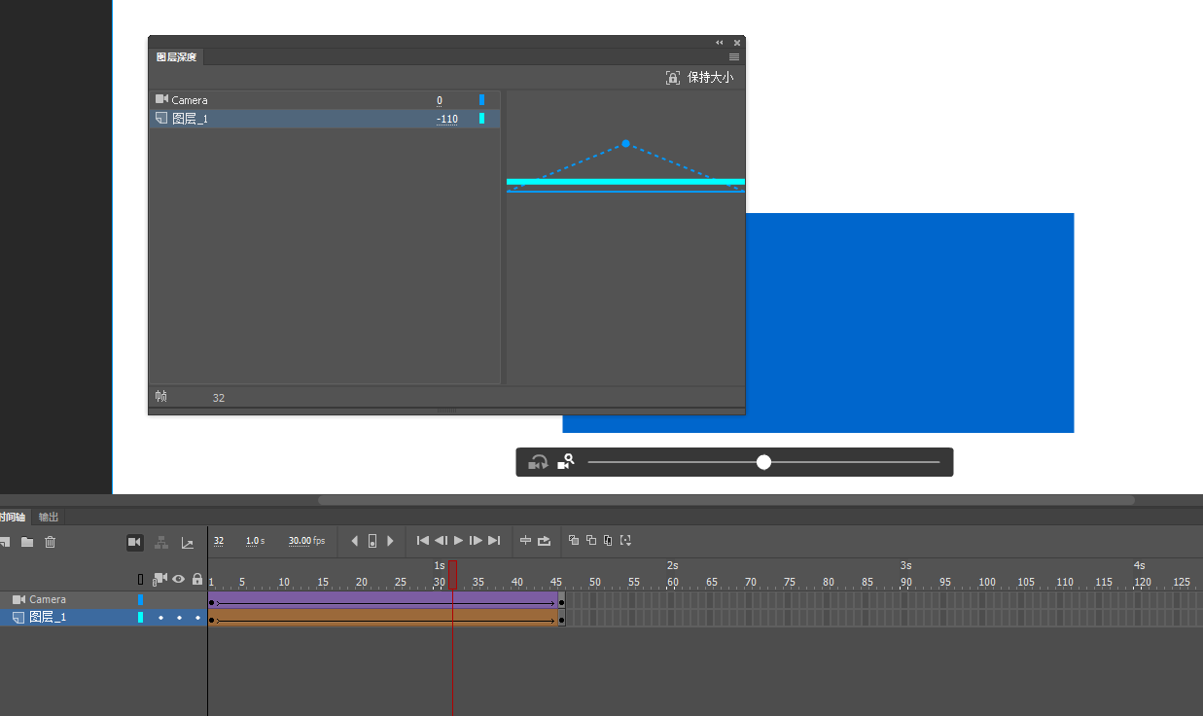Select the camera zoom icon on stage

[566, 462]
